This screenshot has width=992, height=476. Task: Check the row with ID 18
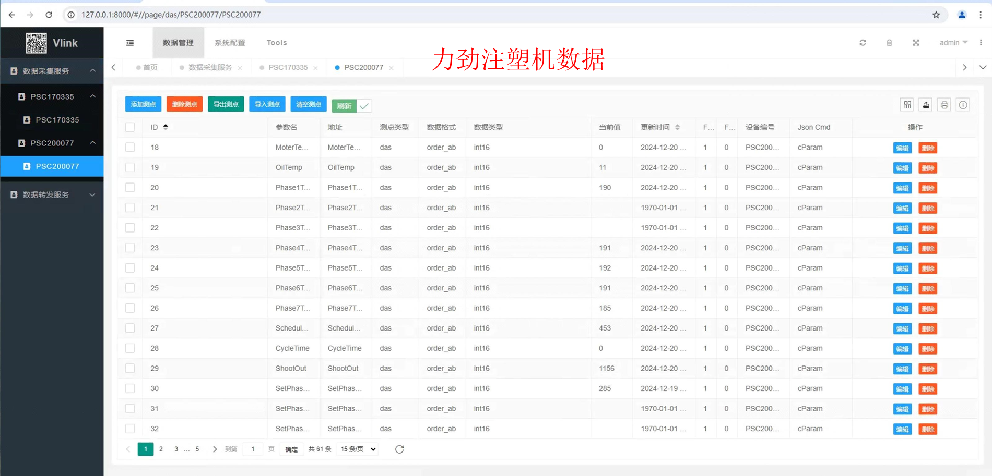pyautogui.click(x=130, y=147)
